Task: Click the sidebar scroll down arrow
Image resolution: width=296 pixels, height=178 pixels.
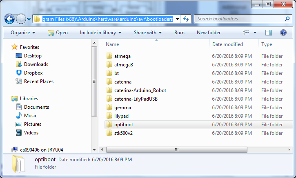Action: pyautogui.click(x=94, y=150)
